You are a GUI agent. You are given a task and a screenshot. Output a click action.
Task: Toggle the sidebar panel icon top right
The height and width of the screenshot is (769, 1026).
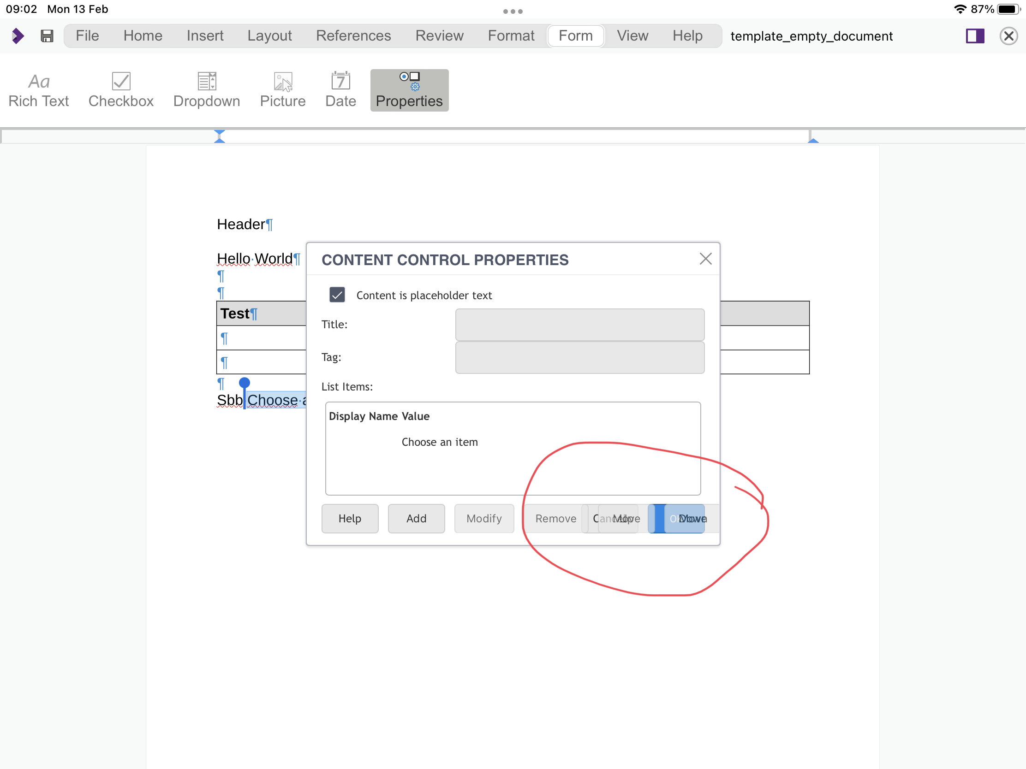pyautogui.click(x=974, y=35)
